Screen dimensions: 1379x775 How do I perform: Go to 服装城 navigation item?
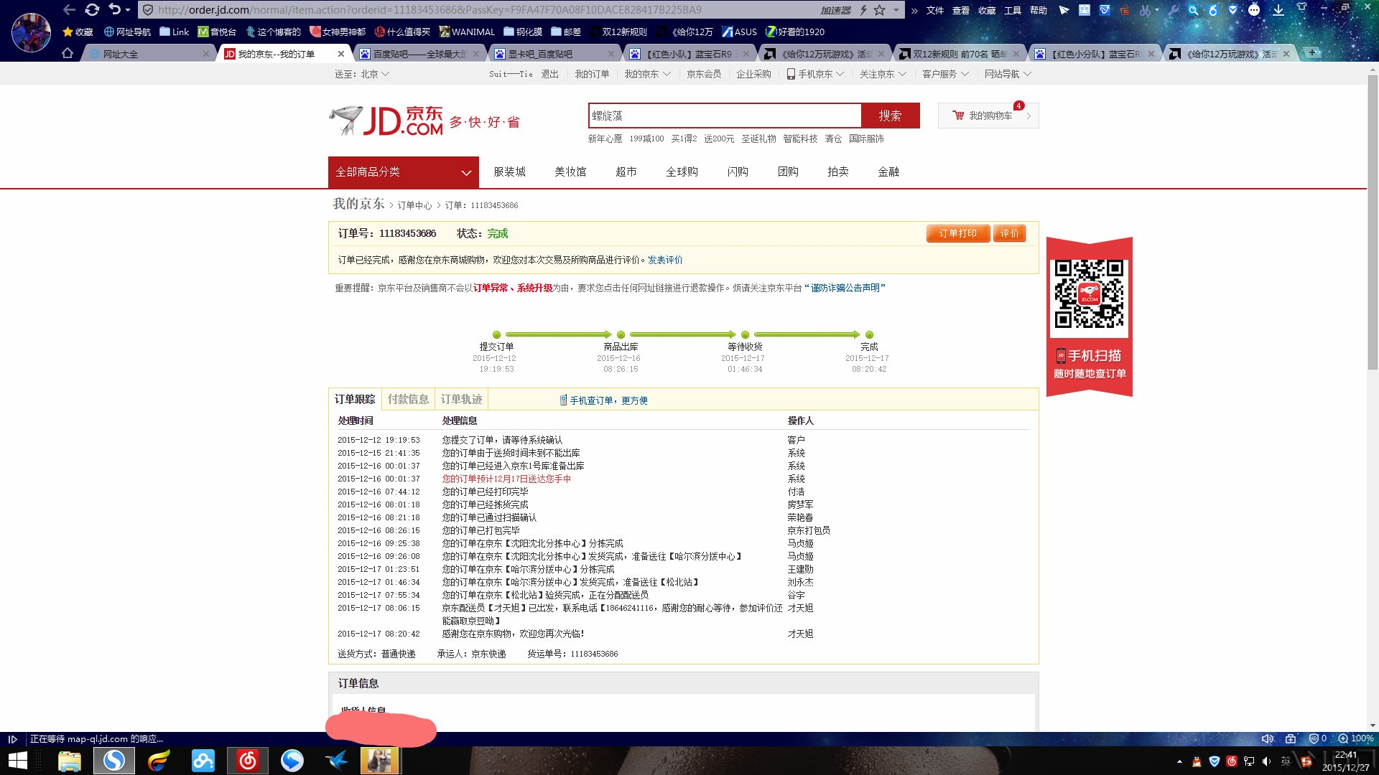[x=509, y=172]
